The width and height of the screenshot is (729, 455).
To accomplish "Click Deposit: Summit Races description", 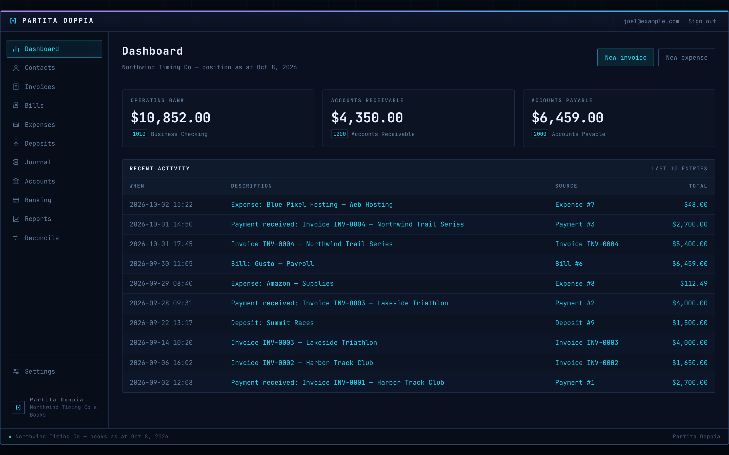I will (x=272, y=323).
